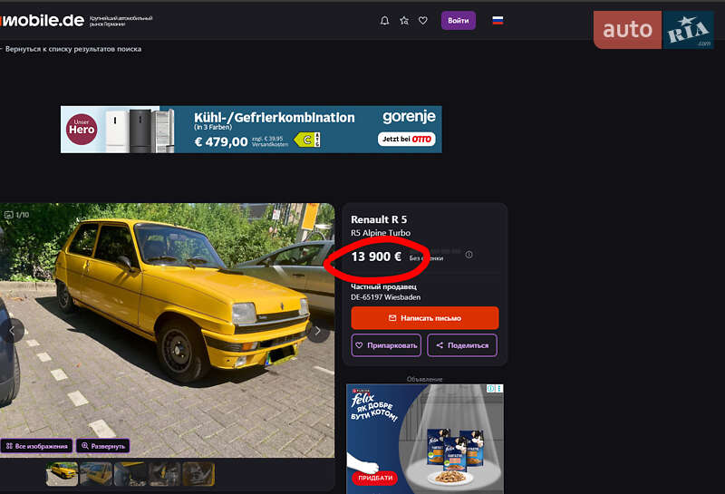Open saved searches star icon
Screen dimensions: 725x494
pos(404,21)
